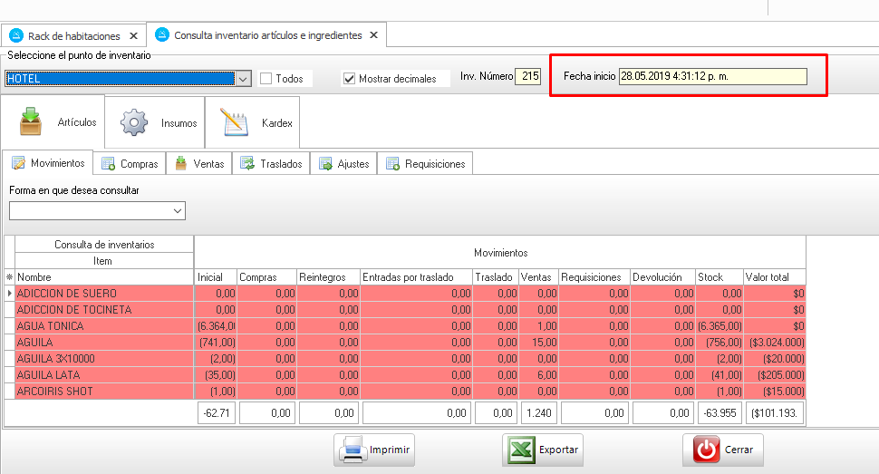Enable the Todos checkbox
879x474 pixels.
pyautogui.click(x=266, y=79)
